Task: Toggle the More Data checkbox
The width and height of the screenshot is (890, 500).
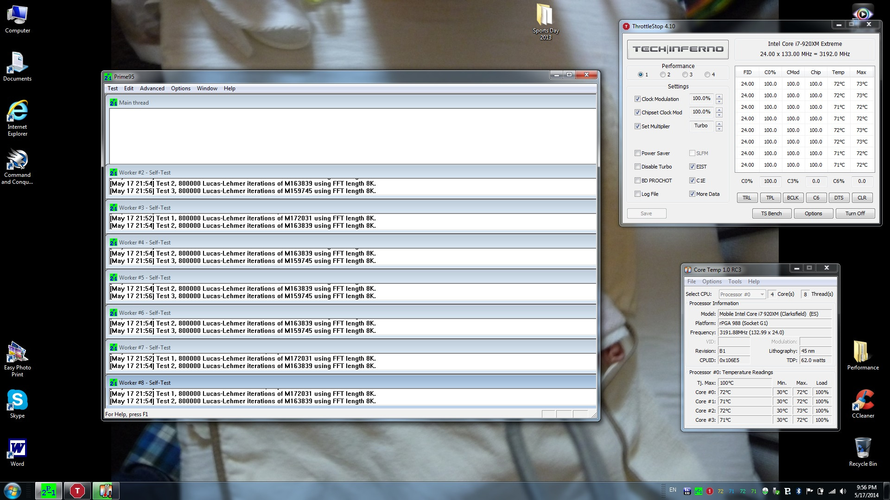Action: pos(692,194)
